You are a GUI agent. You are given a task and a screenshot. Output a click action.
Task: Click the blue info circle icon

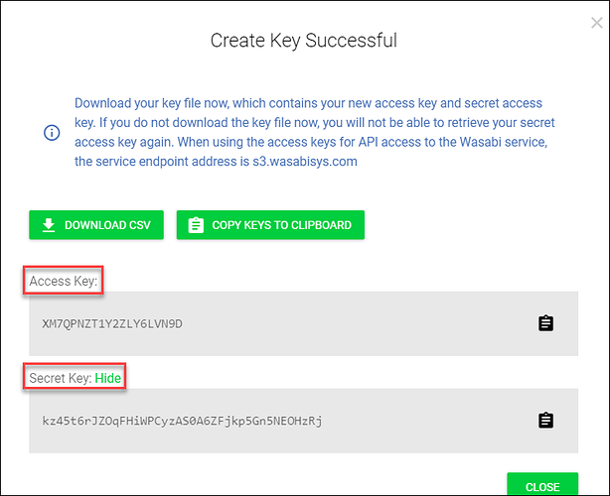pyautogui.click(x=52, y=132)
